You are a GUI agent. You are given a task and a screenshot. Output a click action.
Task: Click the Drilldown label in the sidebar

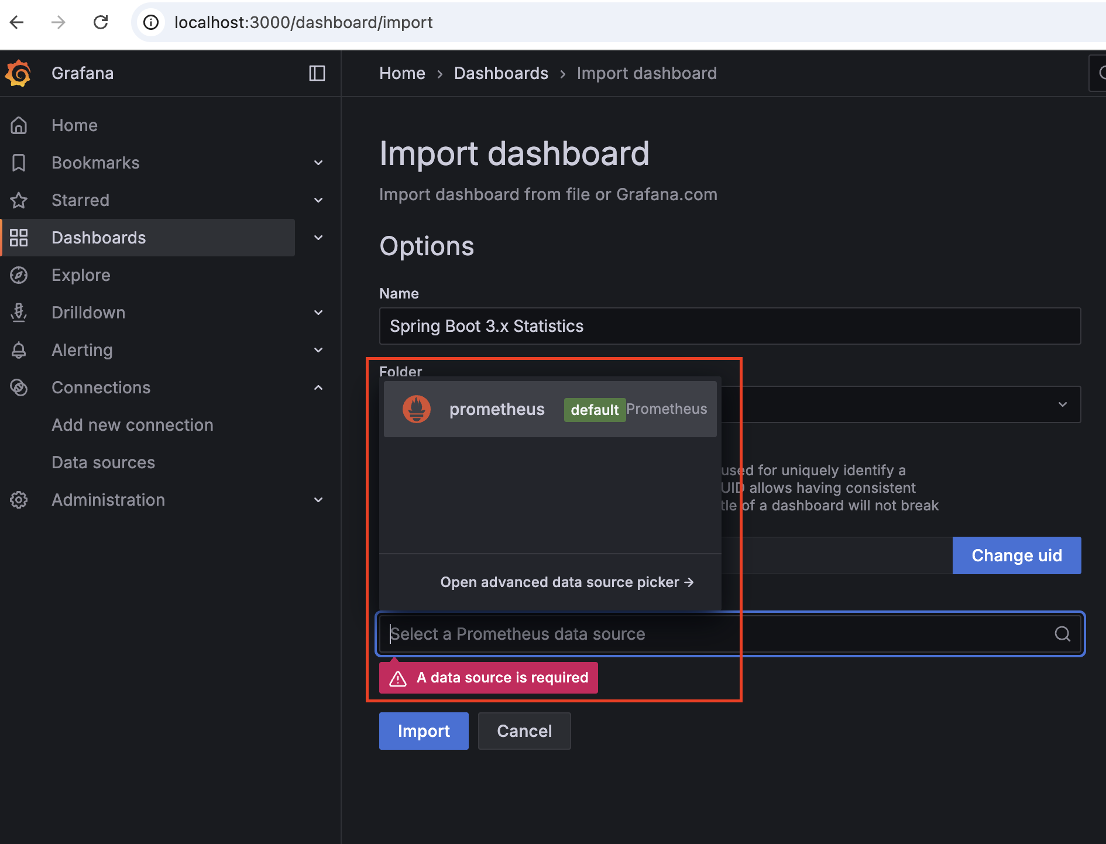88,313
